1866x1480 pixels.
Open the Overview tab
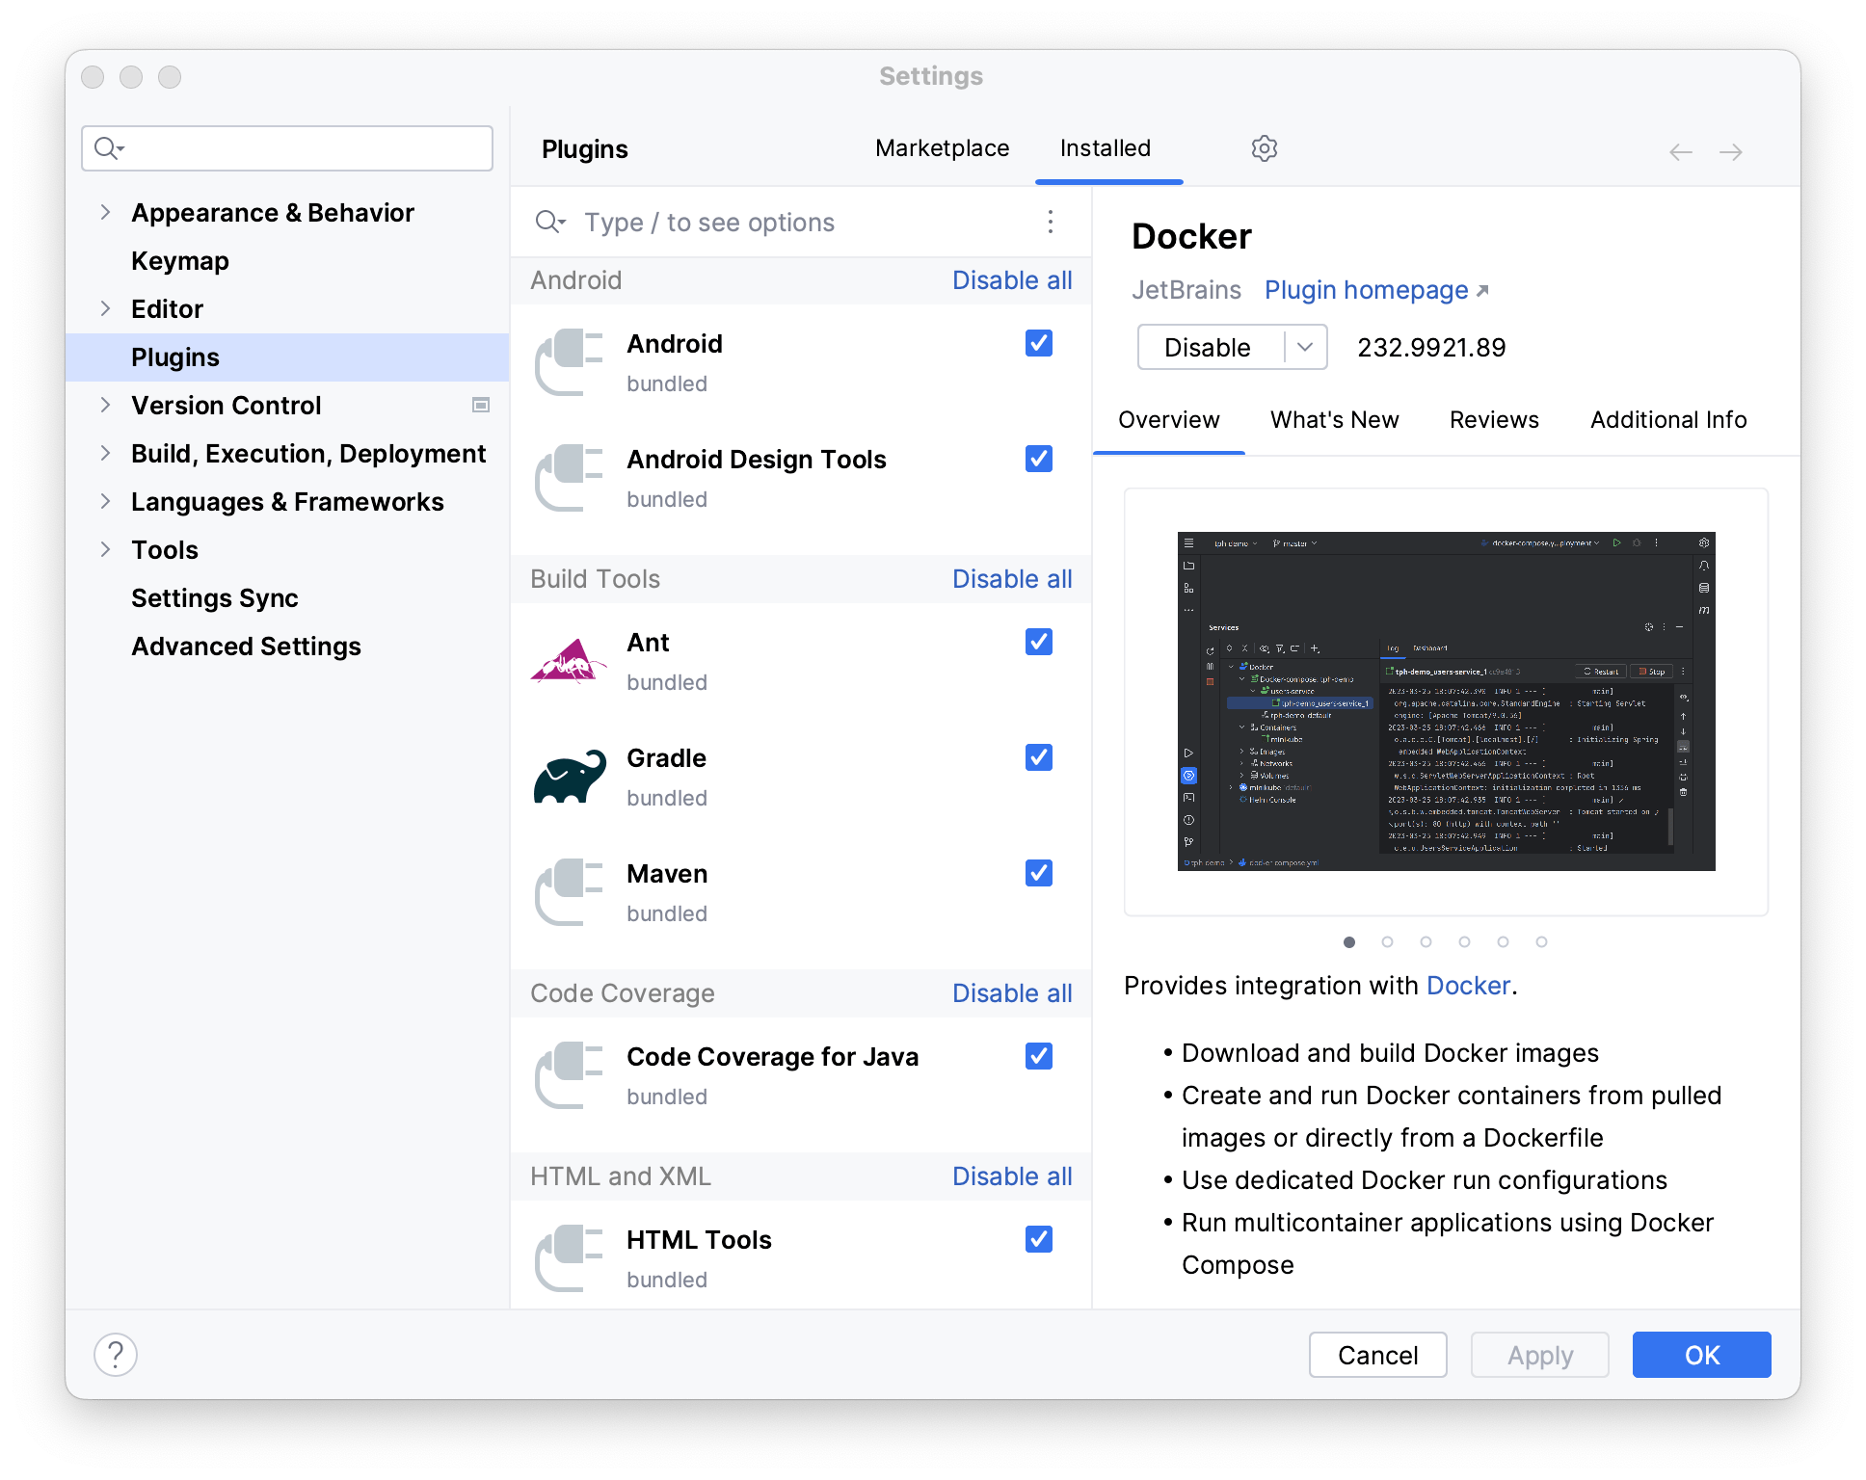tap(1169, 420)
